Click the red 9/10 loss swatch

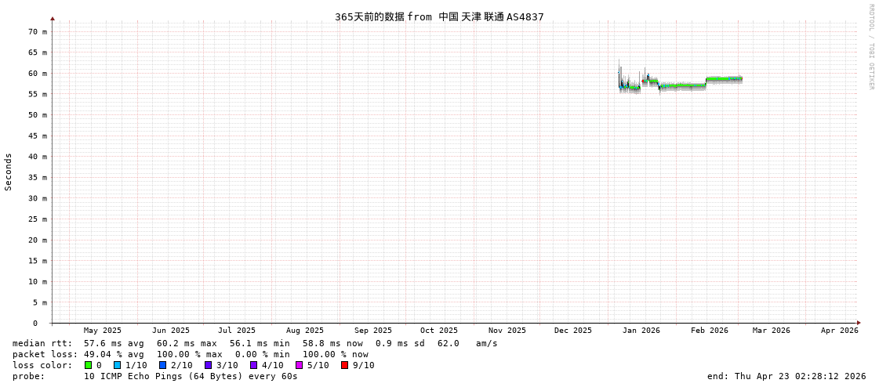click(x=344, y=365)
